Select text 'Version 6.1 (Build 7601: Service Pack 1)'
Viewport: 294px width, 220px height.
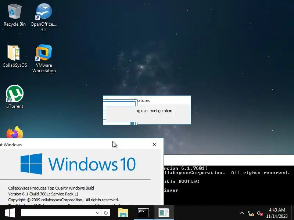[x=43, y=194]
